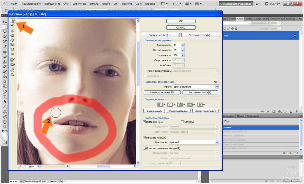Open the Цвет маски Красный dropdown
Image resolution: width=304 pixels, height=184 pixels.
click(x=217, y=142)
